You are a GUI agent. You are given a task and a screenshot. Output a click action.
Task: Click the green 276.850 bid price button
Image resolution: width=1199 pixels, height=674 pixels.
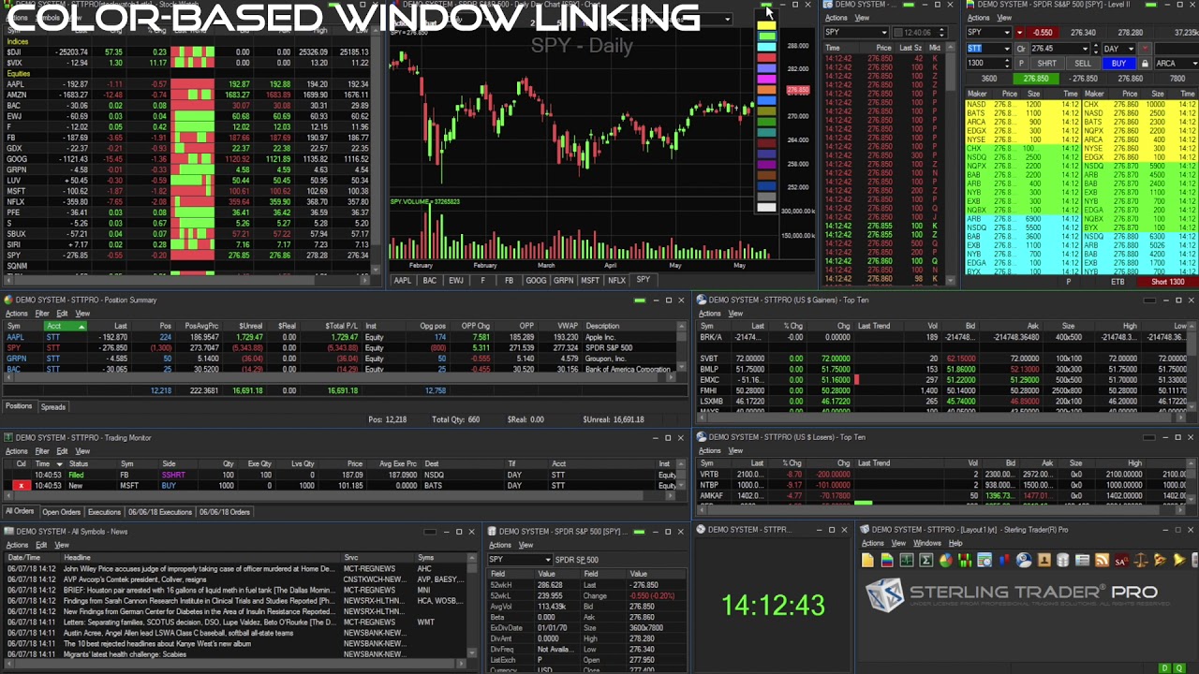(1036, 79)
